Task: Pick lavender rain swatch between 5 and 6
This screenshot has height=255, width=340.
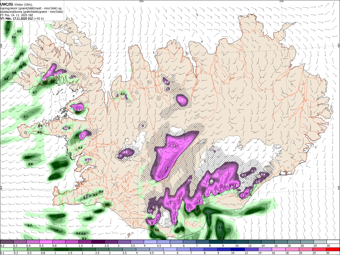Action: coord(171,249)
